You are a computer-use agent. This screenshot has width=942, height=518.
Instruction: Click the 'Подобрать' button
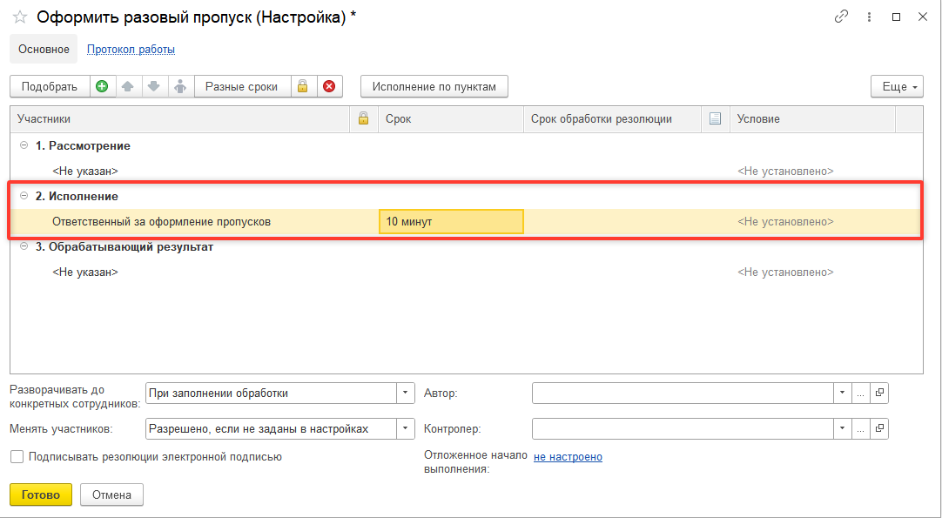(50, 86)
